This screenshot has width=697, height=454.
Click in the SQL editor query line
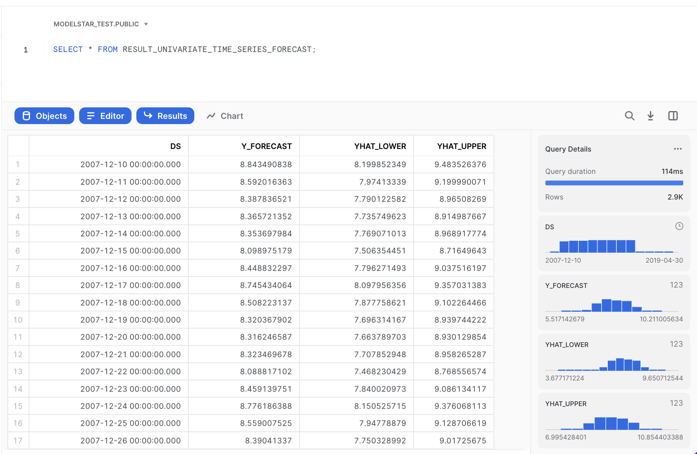(184, 49)
